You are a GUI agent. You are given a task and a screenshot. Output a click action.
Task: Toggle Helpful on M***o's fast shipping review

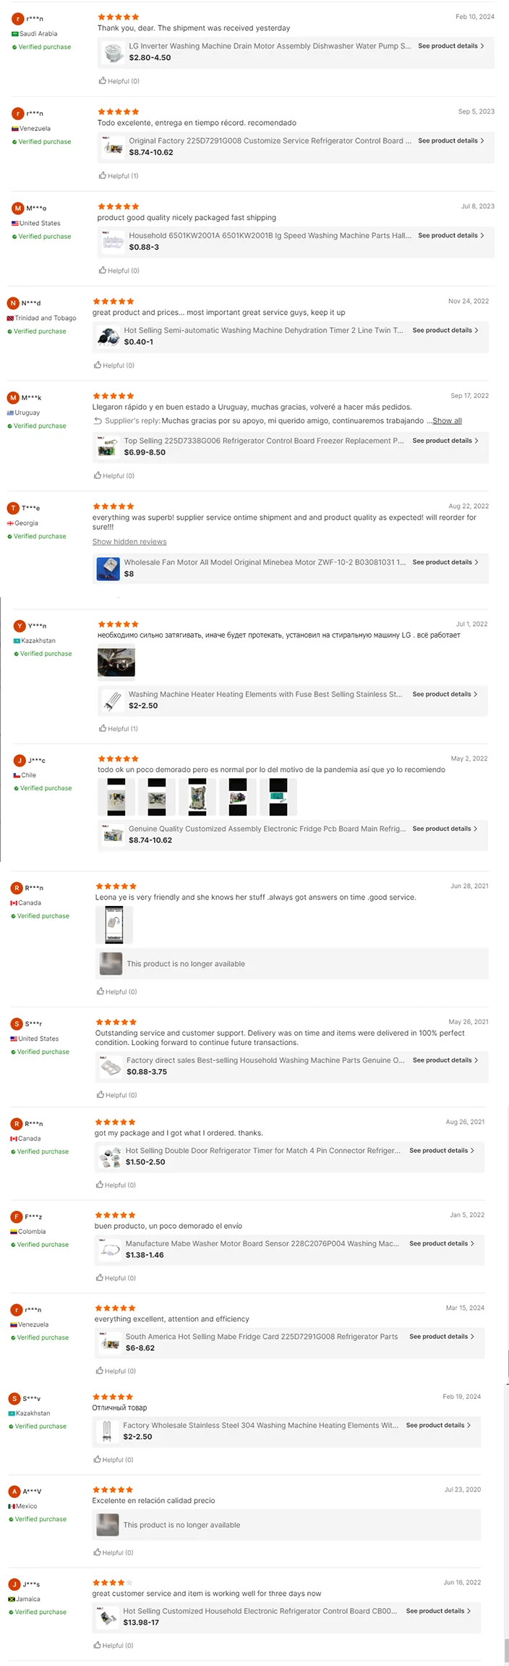coord(119,271)
